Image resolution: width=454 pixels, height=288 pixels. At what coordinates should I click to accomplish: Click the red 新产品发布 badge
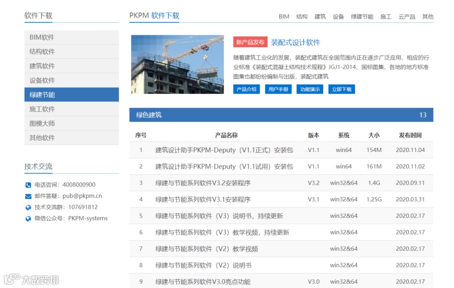250,42
